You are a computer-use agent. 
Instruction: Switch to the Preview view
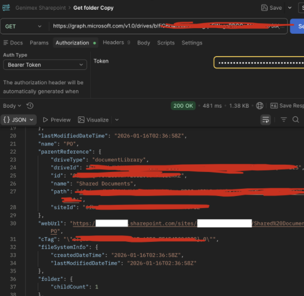pos(57,120)
